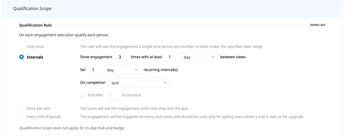Click the Qualification Rule heading
Viewport: 356px width, 136px height.
tap(35, 25)
